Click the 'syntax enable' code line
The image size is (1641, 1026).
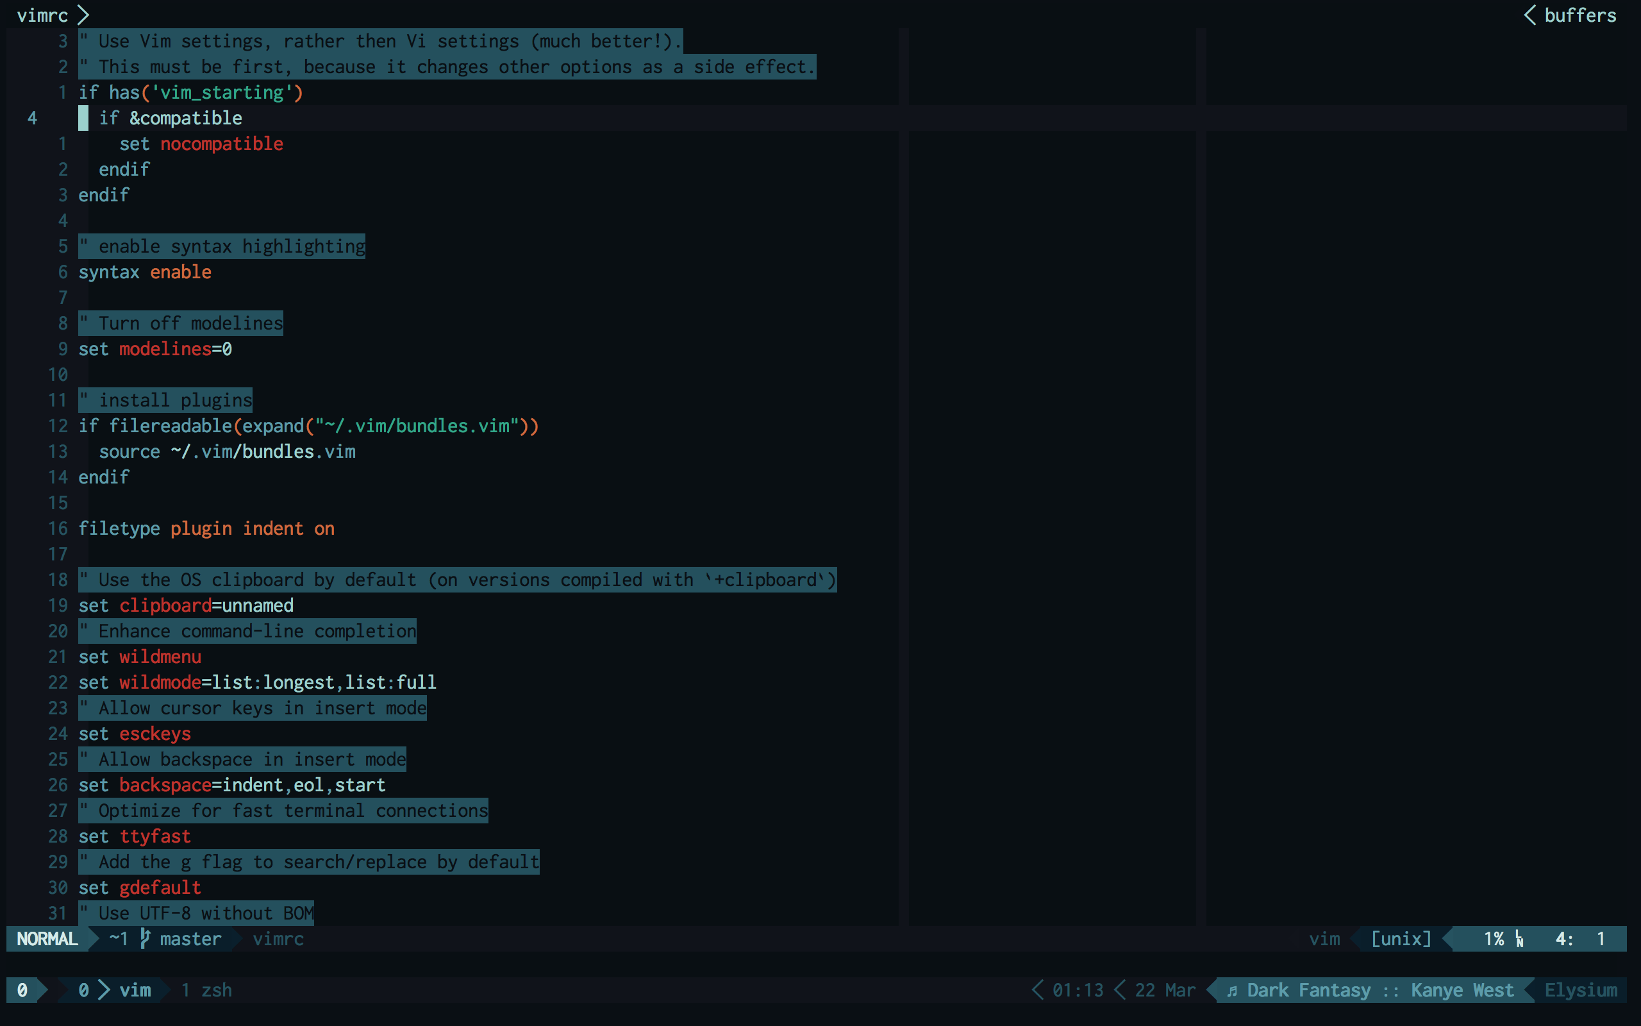coord(144,272)
